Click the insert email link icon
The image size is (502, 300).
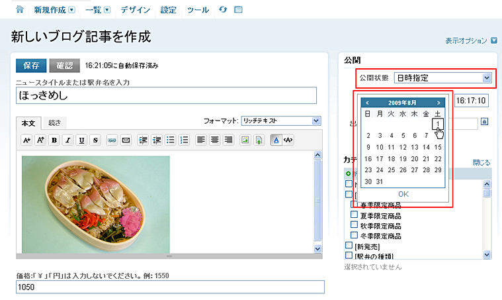click(x=126, y=140)
